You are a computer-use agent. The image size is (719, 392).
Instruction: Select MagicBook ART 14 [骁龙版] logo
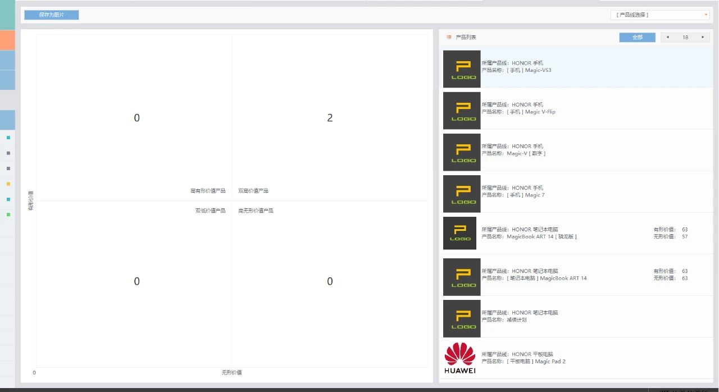tap(459, 233)
